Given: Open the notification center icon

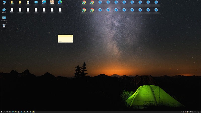Looking at the screenshot, I should 198,112.
